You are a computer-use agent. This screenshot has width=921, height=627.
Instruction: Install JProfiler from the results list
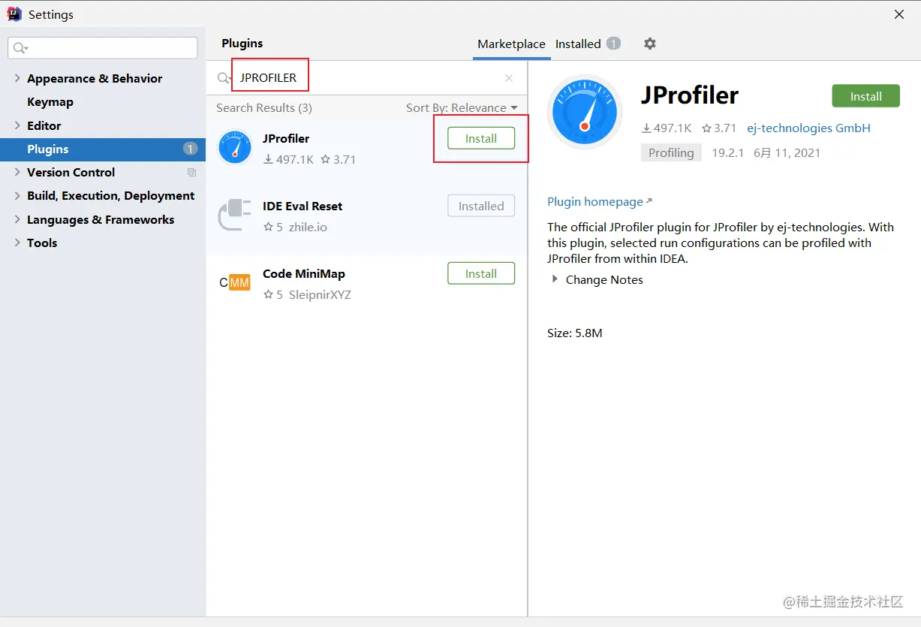tap(481, 138)
